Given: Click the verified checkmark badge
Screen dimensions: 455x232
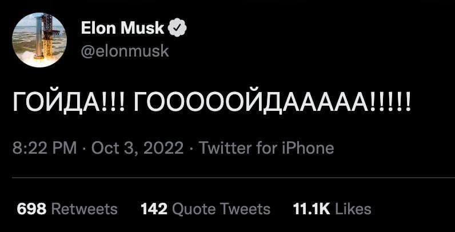Looking at the screenshot, I should (x=178, y=28).
